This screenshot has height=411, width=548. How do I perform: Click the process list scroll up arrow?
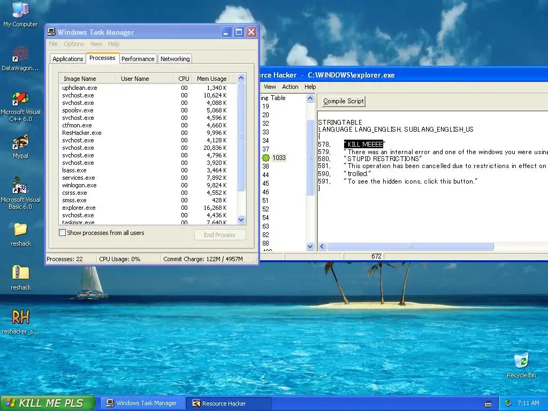[x=241, y=78]
